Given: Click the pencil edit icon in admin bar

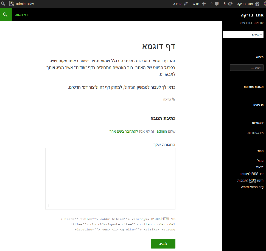Looking at the screenshot, I should pos(186,4).
